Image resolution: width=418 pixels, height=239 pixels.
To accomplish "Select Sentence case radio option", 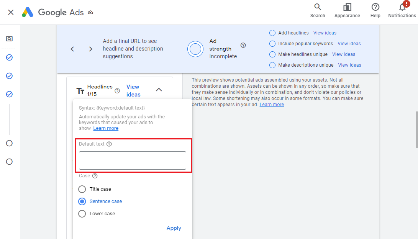I will point(82,201).
